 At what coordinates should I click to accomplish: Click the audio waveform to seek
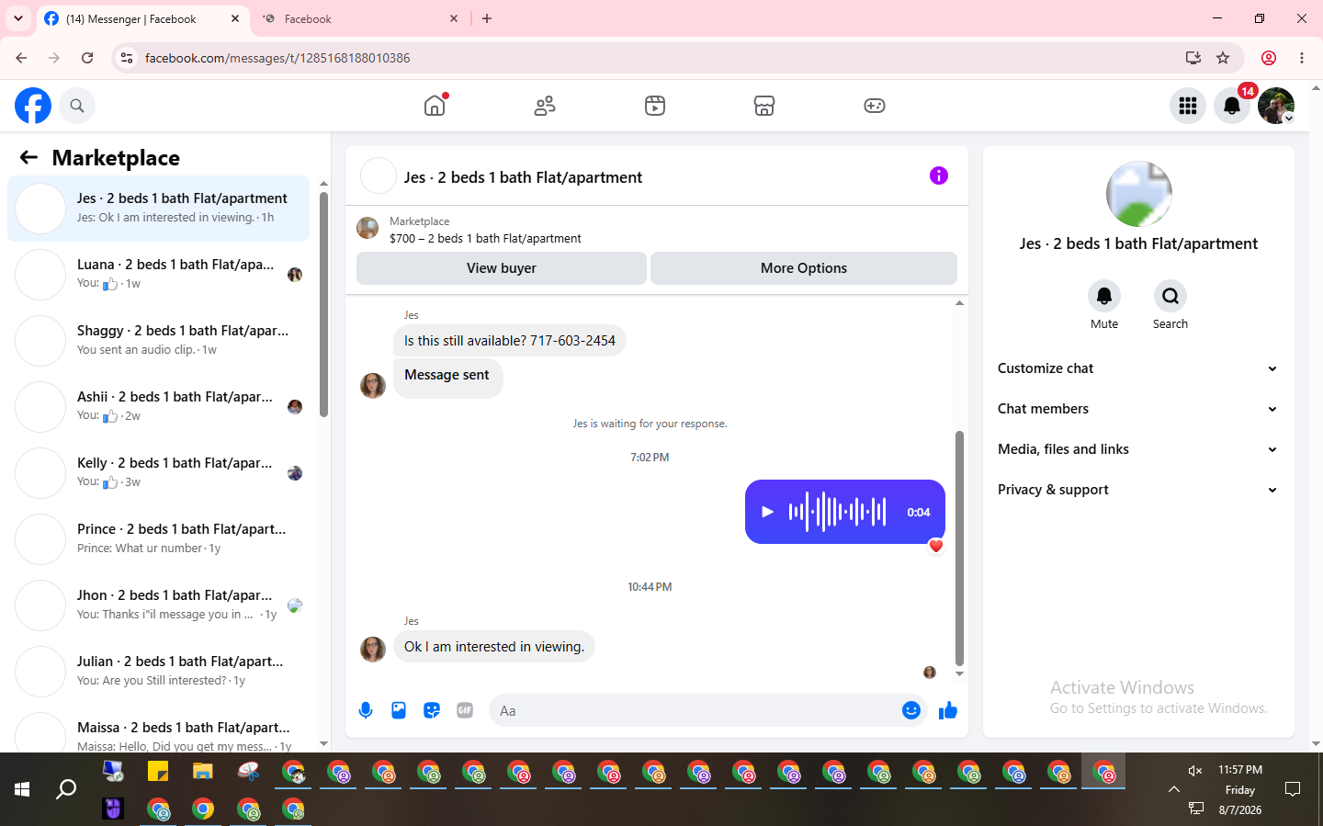pyautogui.click(x=837, y=512)
